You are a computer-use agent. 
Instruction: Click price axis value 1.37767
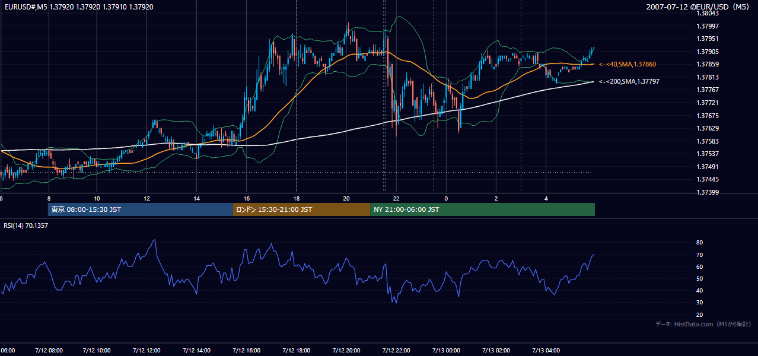708,90
